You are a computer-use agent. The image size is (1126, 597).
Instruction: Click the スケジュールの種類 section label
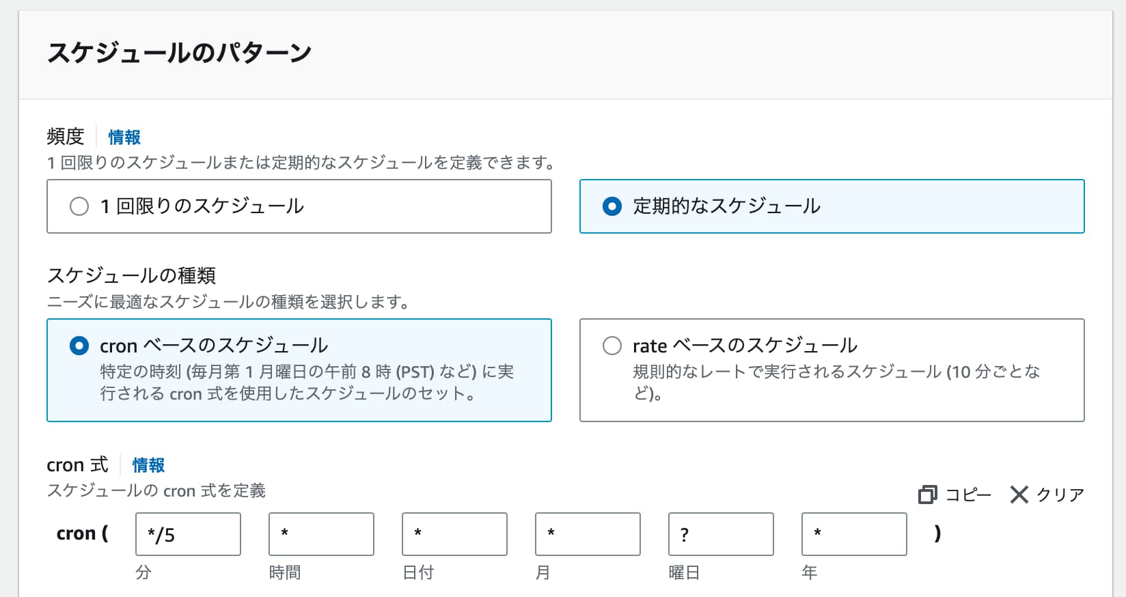[131, 275]
